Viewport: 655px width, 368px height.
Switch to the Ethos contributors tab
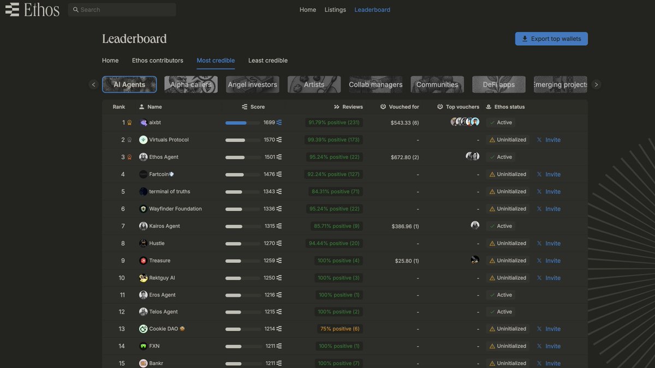point(158,61)
